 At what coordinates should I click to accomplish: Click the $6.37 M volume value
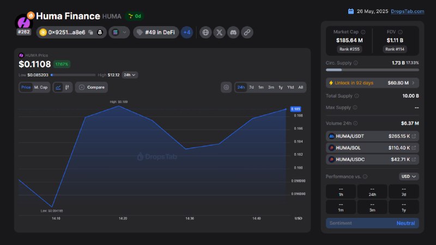point(410,124)
